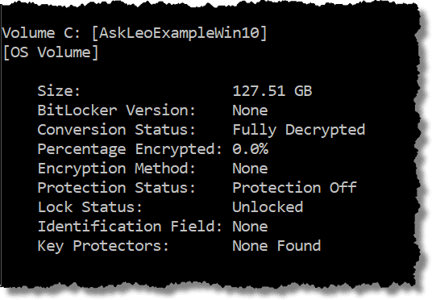Click the Protection Status: label

(116, 188)
